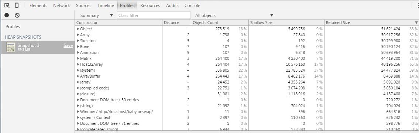Toggle the mobile device mode icon
The height and width of the screenshot is (133, 419).
click(x=17, y=5)
